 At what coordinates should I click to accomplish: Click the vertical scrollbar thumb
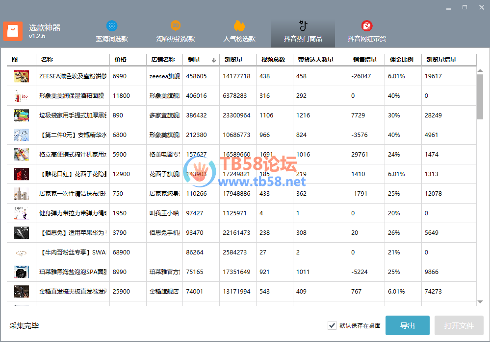click(480, 97)
